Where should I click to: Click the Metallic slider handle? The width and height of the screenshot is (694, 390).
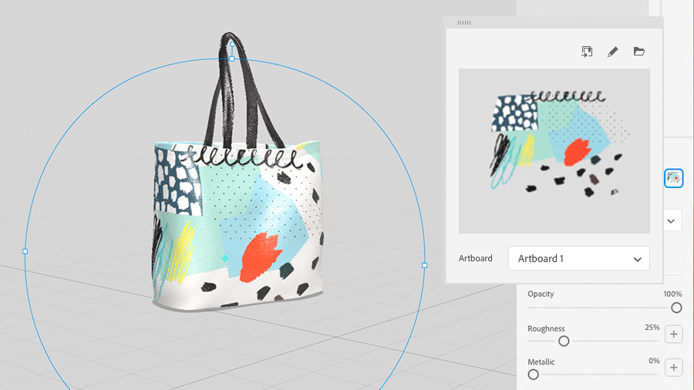pyautogui.click(x=534, y=375)
